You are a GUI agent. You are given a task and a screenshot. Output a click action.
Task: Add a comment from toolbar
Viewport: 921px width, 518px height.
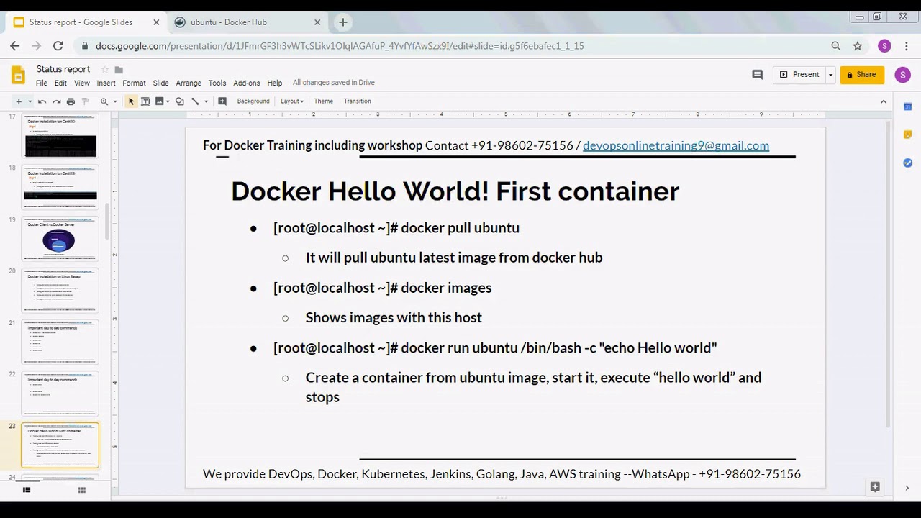point(222,101)
